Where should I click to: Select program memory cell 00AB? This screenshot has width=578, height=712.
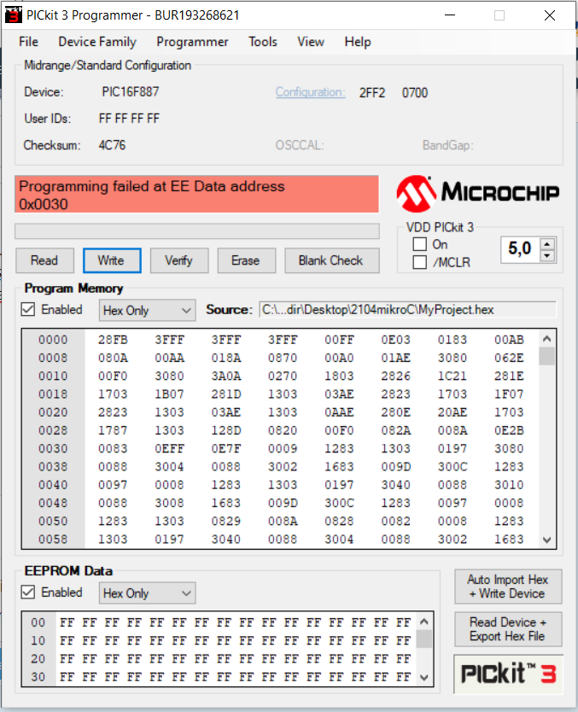(x=509, y=340)
